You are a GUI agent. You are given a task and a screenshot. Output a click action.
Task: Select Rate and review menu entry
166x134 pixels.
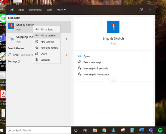click(x=47, y=48)
